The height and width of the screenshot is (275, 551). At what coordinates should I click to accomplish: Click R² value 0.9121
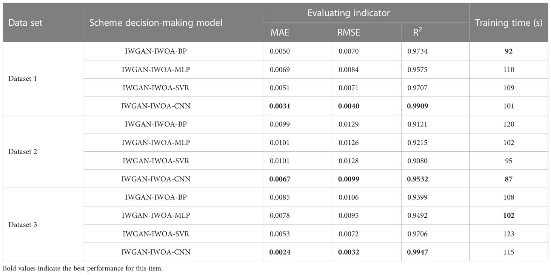click(417, 124)
